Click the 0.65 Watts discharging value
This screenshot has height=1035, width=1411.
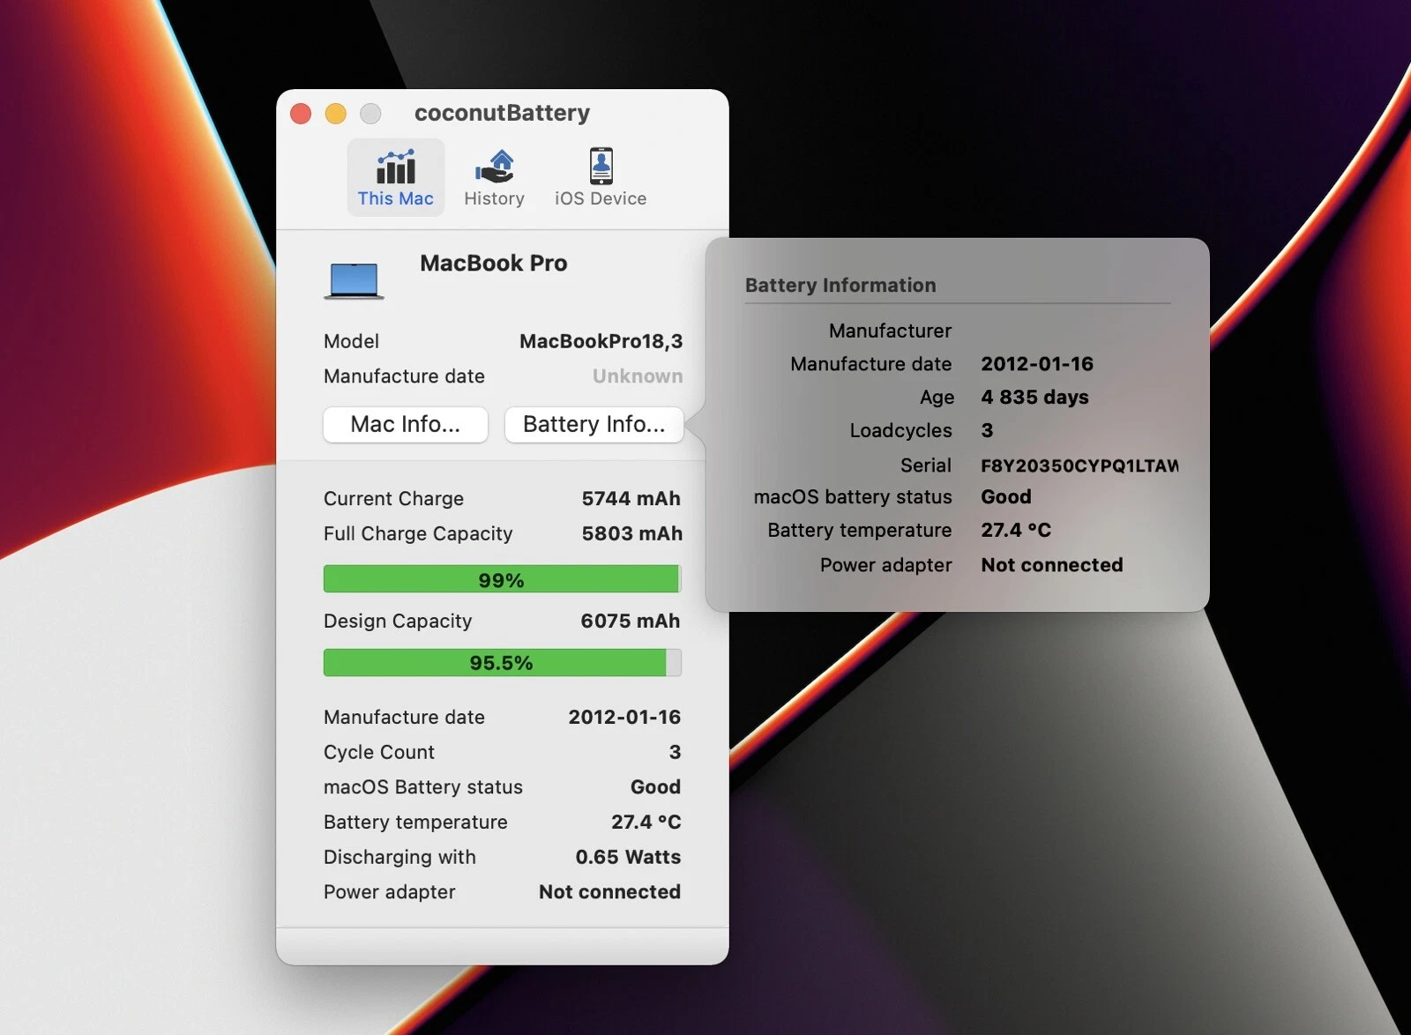point(628,857)
